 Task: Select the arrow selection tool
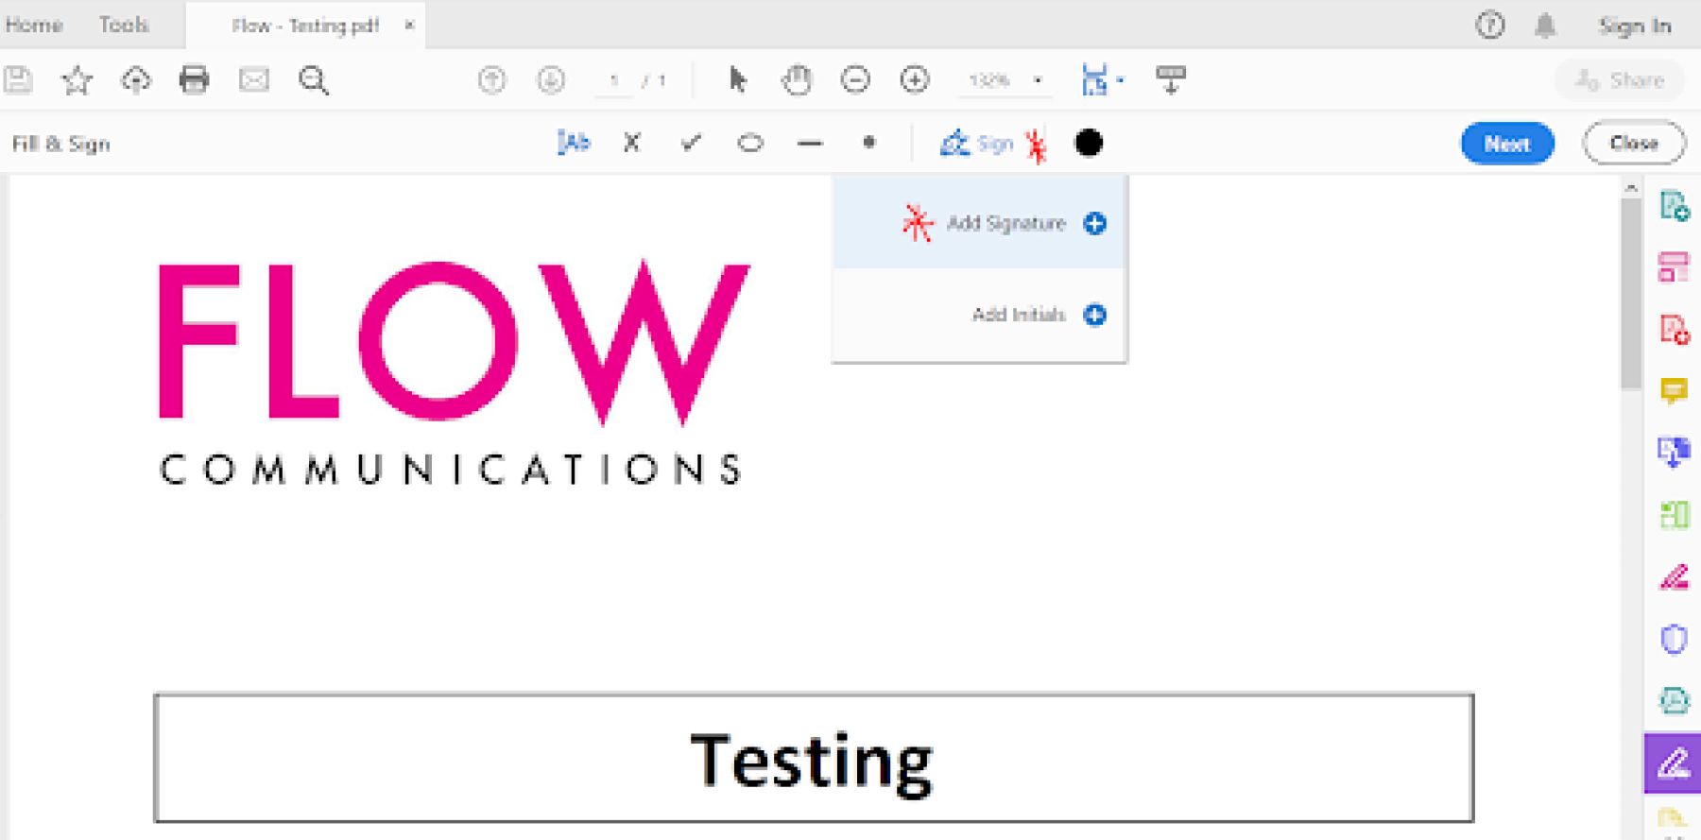coord(738,80)
